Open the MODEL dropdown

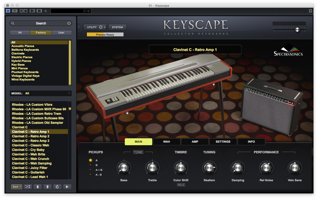40,94
